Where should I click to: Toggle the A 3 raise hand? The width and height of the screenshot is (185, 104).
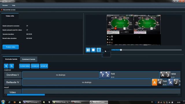coord(170,75)
